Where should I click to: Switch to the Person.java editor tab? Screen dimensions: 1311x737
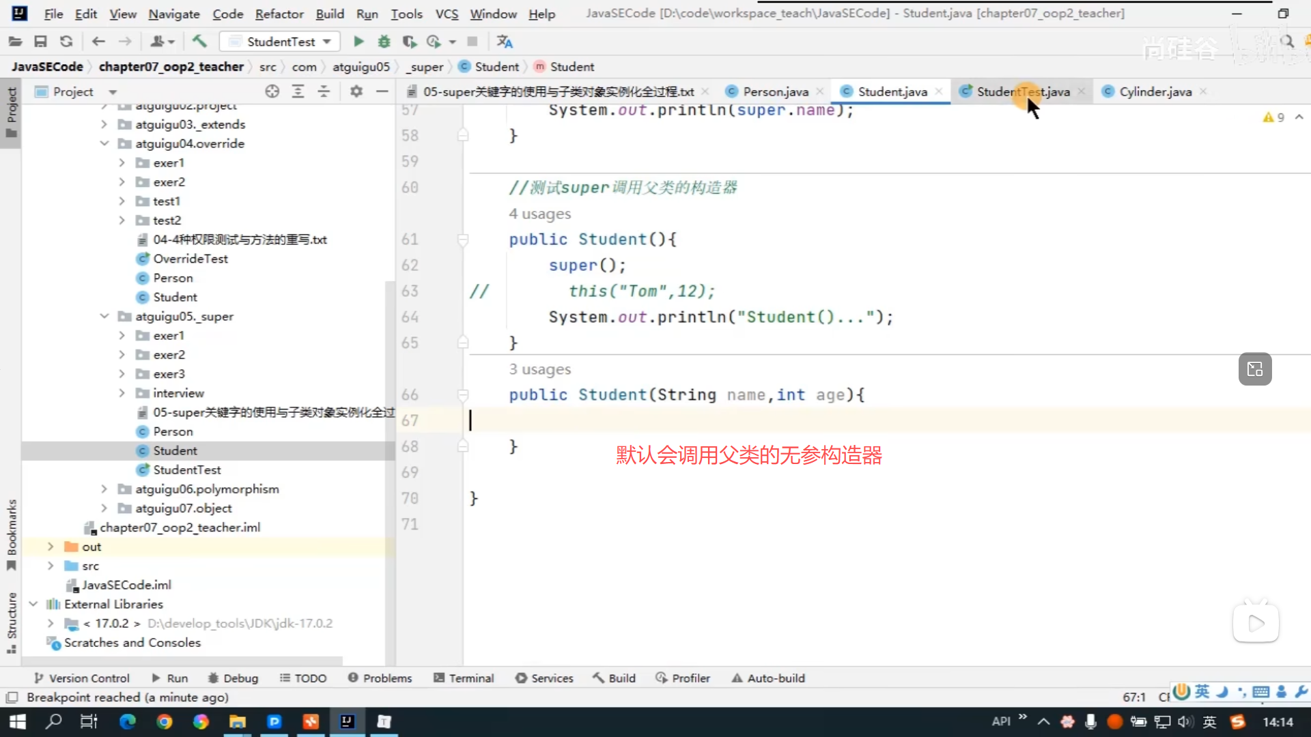[x=775, y=91]
